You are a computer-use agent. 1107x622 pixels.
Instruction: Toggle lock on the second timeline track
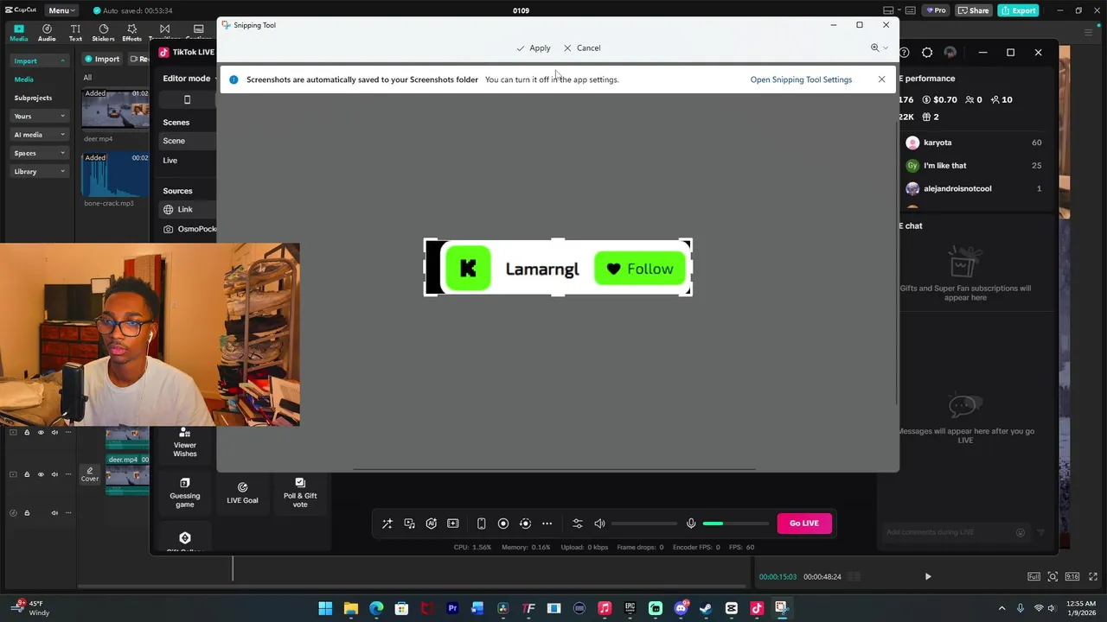pos(27,474)
